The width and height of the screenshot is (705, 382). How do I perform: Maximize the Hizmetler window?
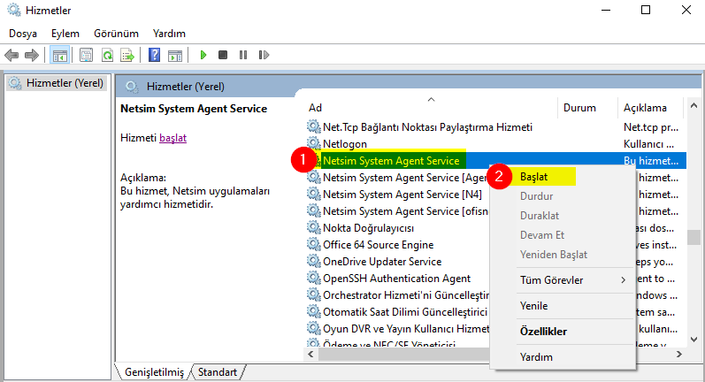pos(646,10)
